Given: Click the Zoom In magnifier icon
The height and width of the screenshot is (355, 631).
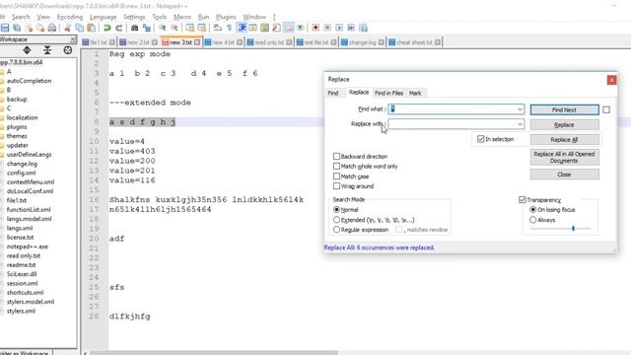Looking at the screenshot, I should pos(162,28).
